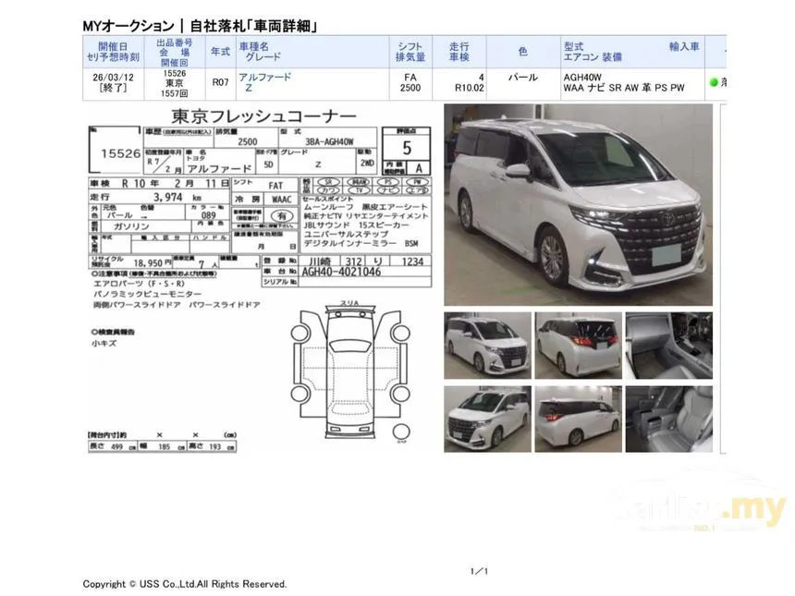
Task: Select the R07 year cell
Action: (x=221, y=82)
